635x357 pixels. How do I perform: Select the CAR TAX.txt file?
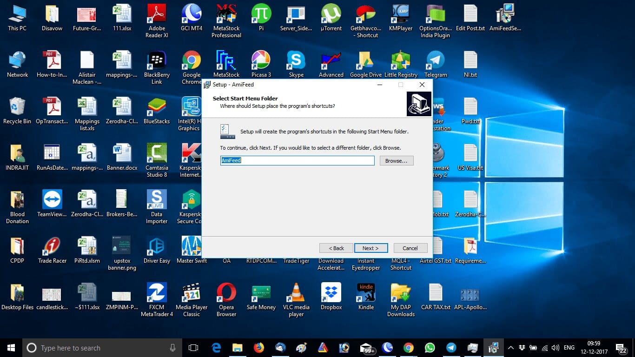coord(436,296)
